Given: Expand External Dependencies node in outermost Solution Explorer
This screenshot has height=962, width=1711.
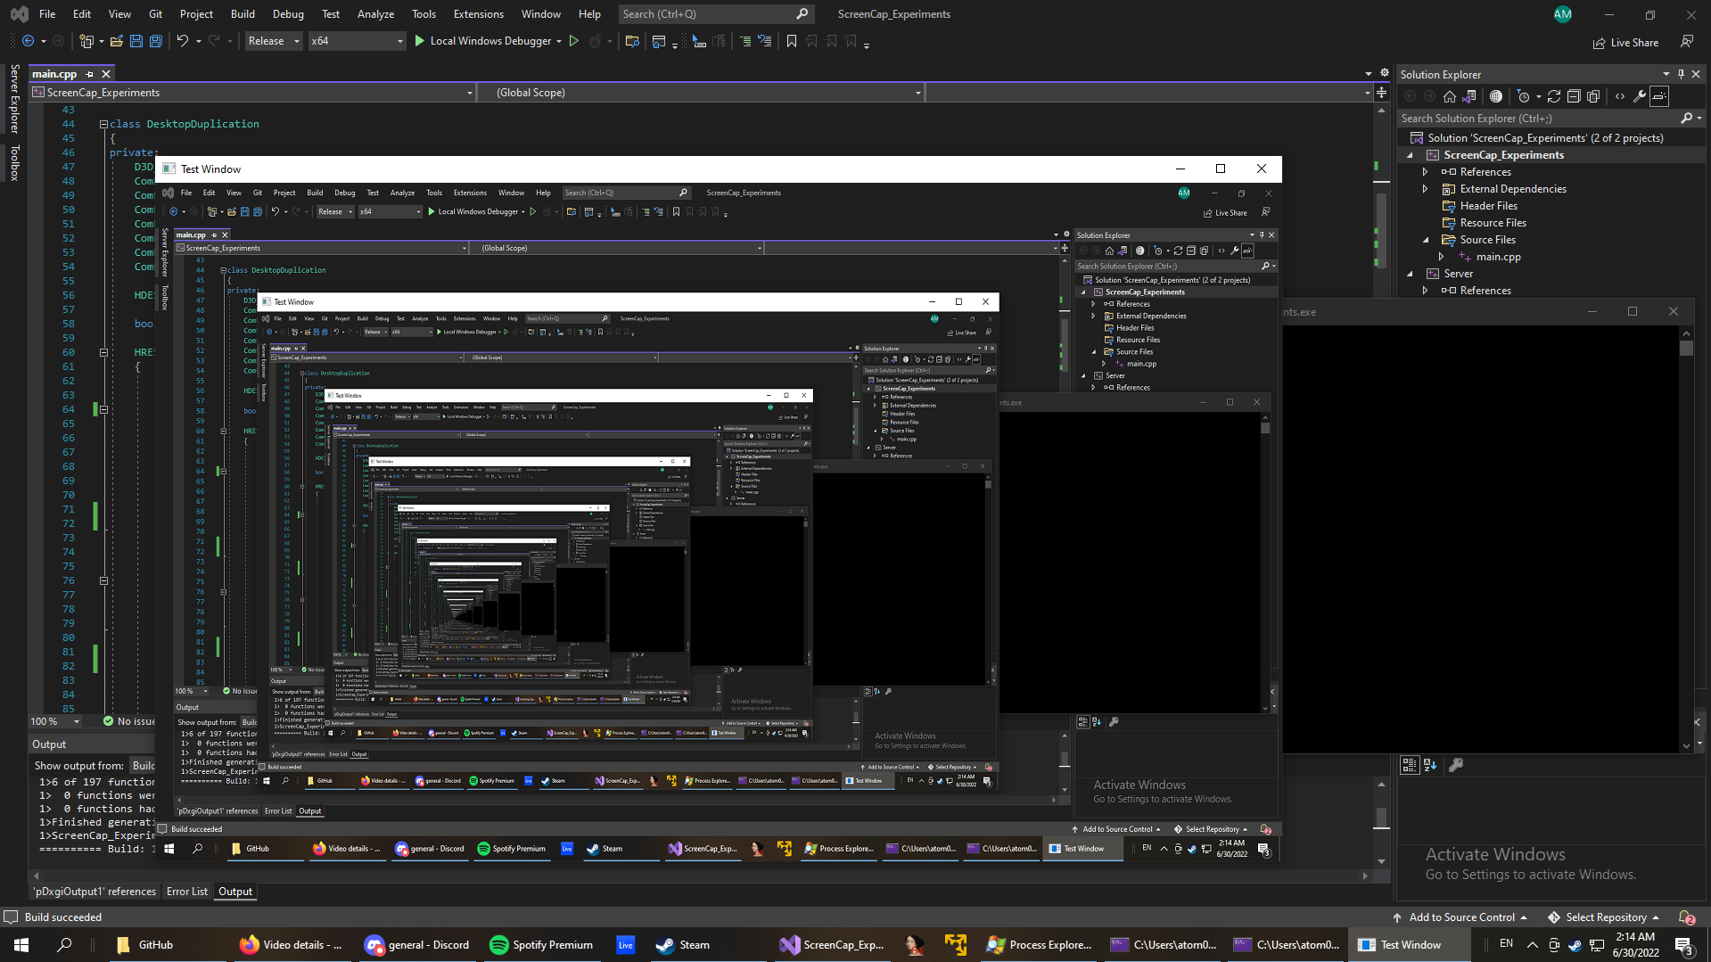Looking at the screenshot, I should (1425, 189).
